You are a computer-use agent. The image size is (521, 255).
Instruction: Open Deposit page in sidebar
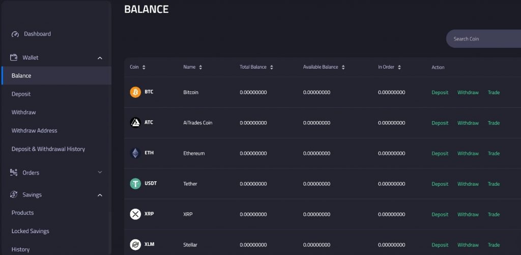click(x=21, y=94)
